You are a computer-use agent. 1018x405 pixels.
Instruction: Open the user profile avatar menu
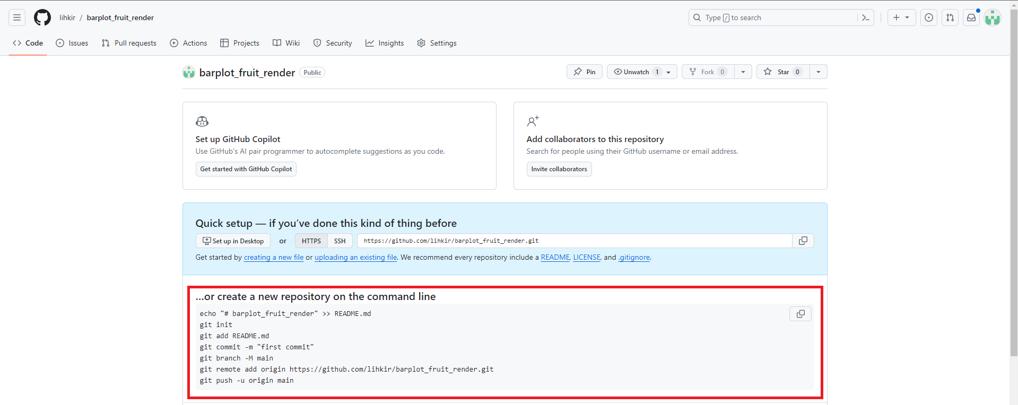pos(993,17)
